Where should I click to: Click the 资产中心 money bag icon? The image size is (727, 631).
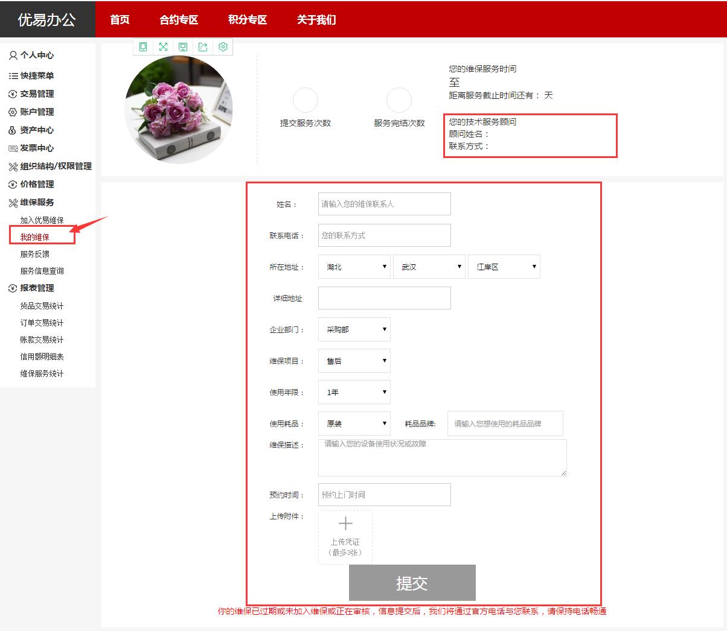click(13, 130)
